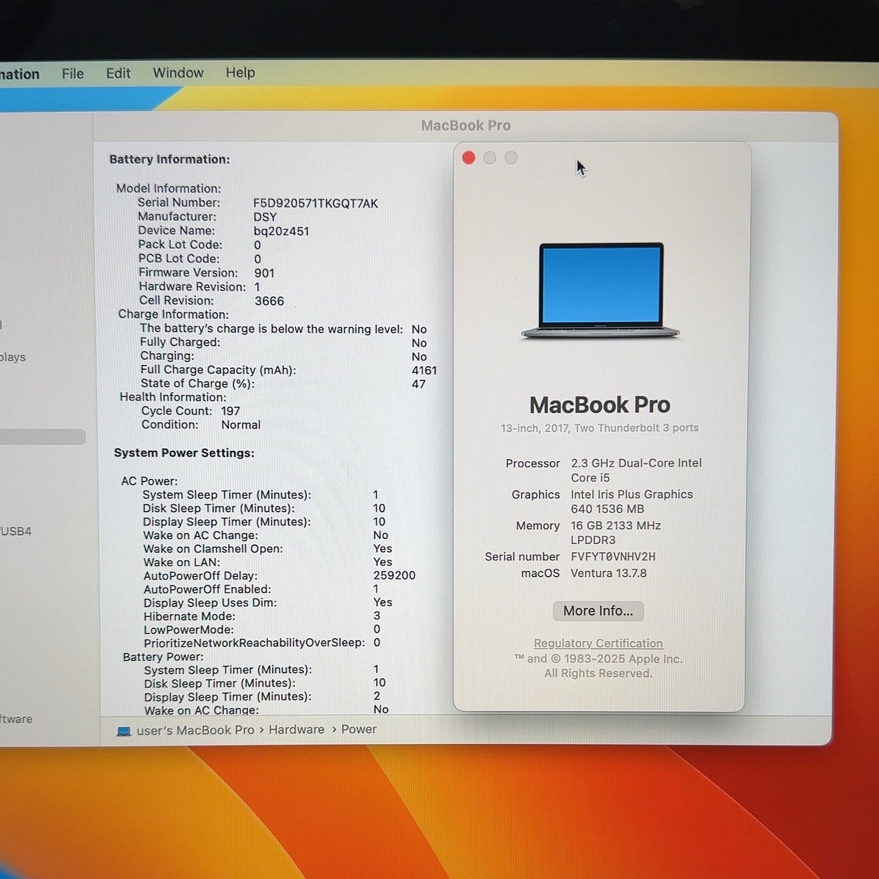Click the "Charging:" label
Screen dimensions: 879x879
coord(167,356)
